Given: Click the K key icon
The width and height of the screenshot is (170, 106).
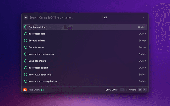Looking at the screenshot, I should pyautogui.click(x=145, y=90).
